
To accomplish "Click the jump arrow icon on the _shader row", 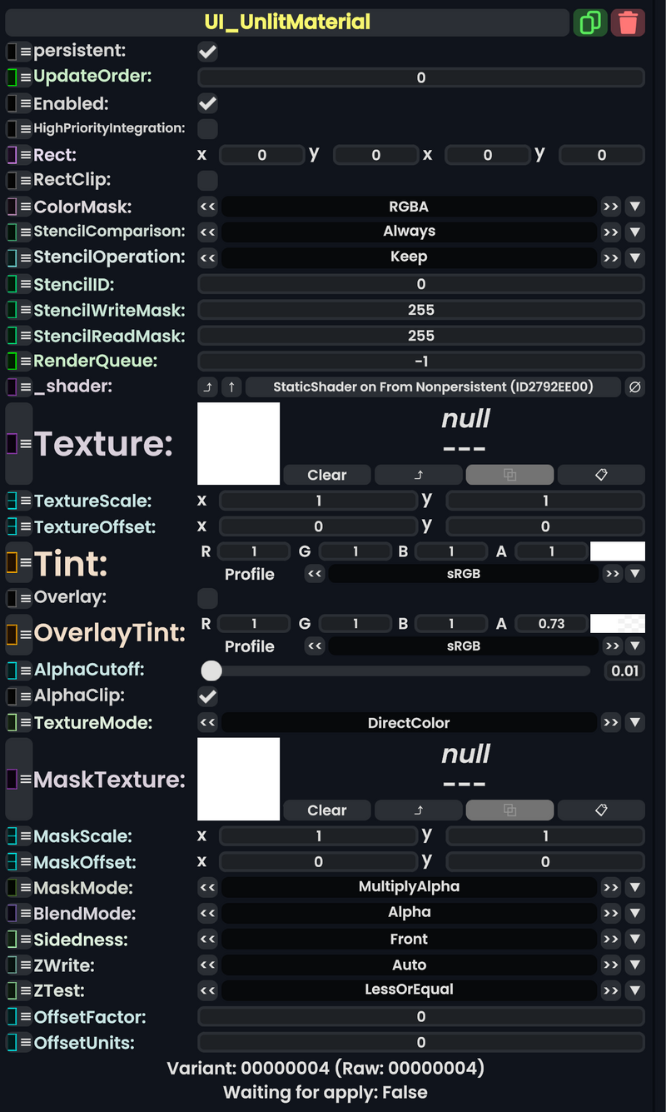I will click(x=209, y=386).
